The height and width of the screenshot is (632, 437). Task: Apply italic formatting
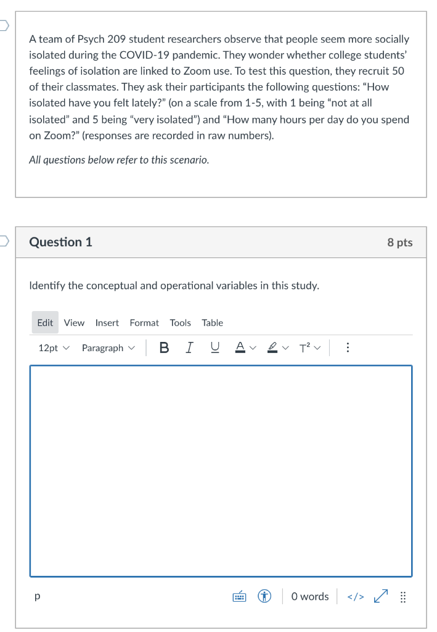pyautogui.click(x=189, y=347)
